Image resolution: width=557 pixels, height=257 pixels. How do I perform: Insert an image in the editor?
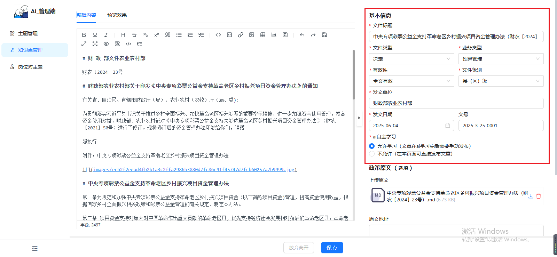[x=252, y=35]
